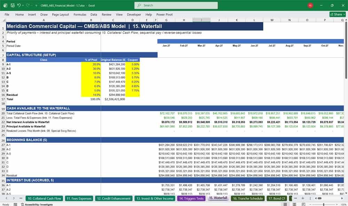The width and height of the screenshot is (348, 206).
Task: Switch to 12. Credit Enhancement sheet
Action: pos(114,198)
